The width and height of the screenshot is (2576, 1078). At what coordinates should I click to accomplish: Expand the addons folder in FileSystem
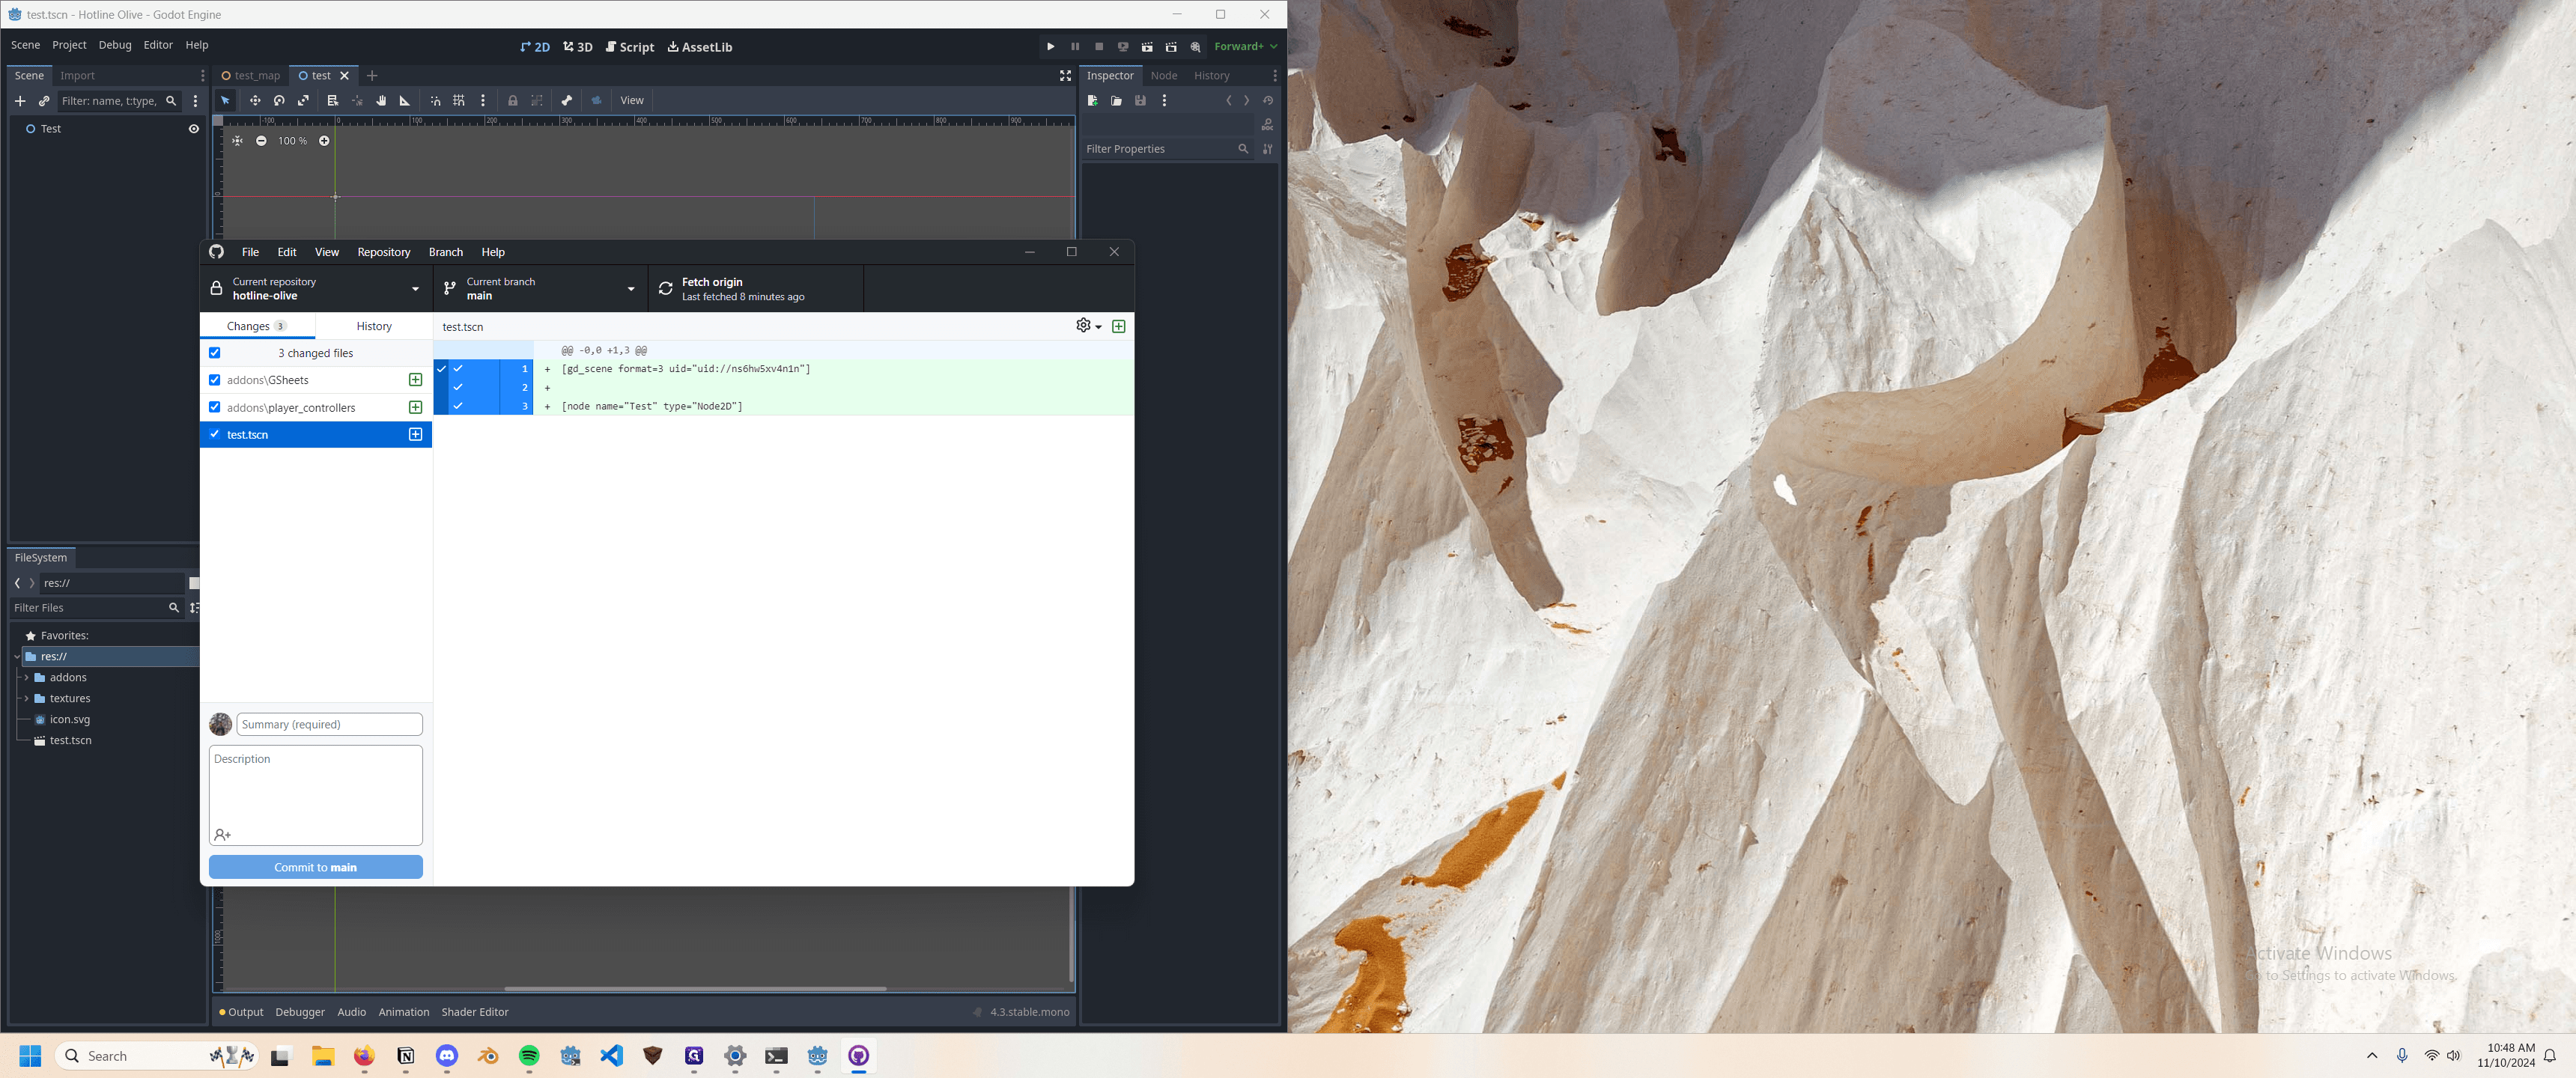click(x=26, y=678)
